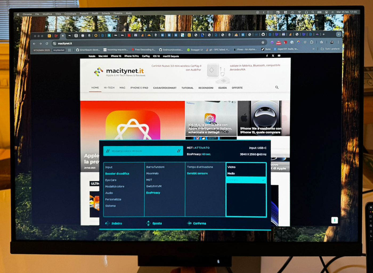Open the AnyMarket bookmark
Screen dimensions: 373x273
(x=59, y=50)
